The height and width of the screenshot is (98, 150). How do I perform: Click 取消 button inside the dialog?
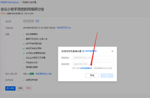tap(92, 76)
